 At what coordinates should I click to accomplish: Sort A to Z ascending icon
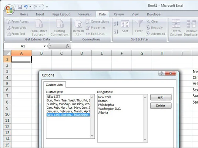(116, 23)
